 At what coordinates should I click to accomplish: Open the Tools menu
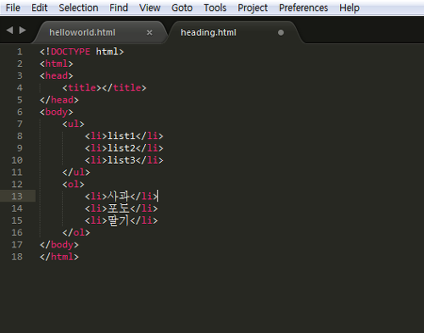coord(215,8)
